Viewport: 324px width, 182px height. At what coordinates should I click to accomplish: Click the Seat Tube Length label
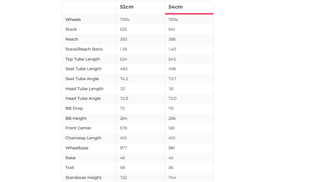click(x=83, y=69)
